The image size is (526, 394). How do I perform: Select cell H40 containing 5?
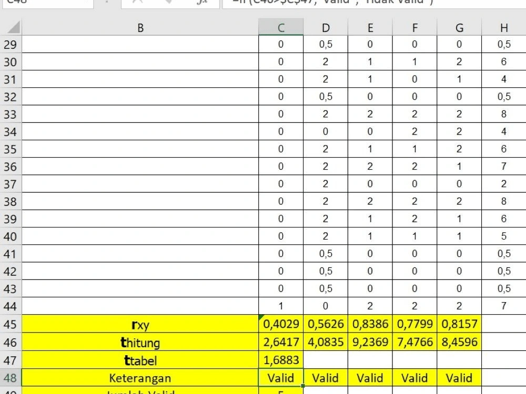point(504,236)
